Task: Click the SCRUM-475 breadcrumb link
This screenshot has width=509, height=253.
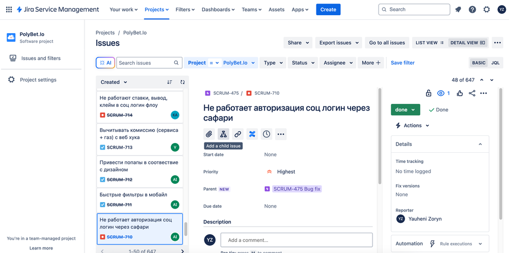Action: coord(226,93)
